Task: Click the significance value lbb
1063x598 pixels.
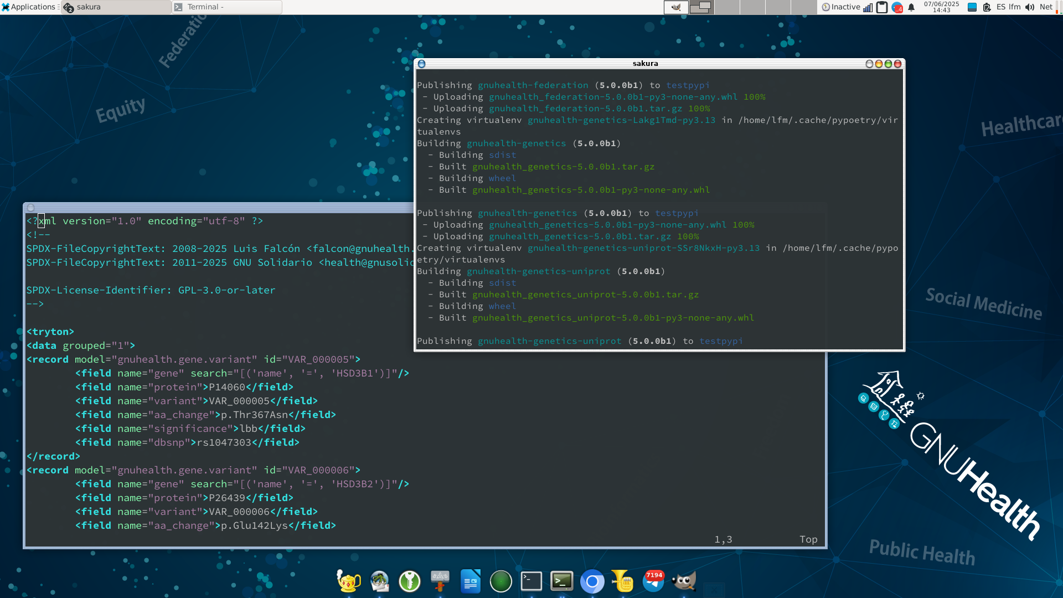Action: pos(248,429)
